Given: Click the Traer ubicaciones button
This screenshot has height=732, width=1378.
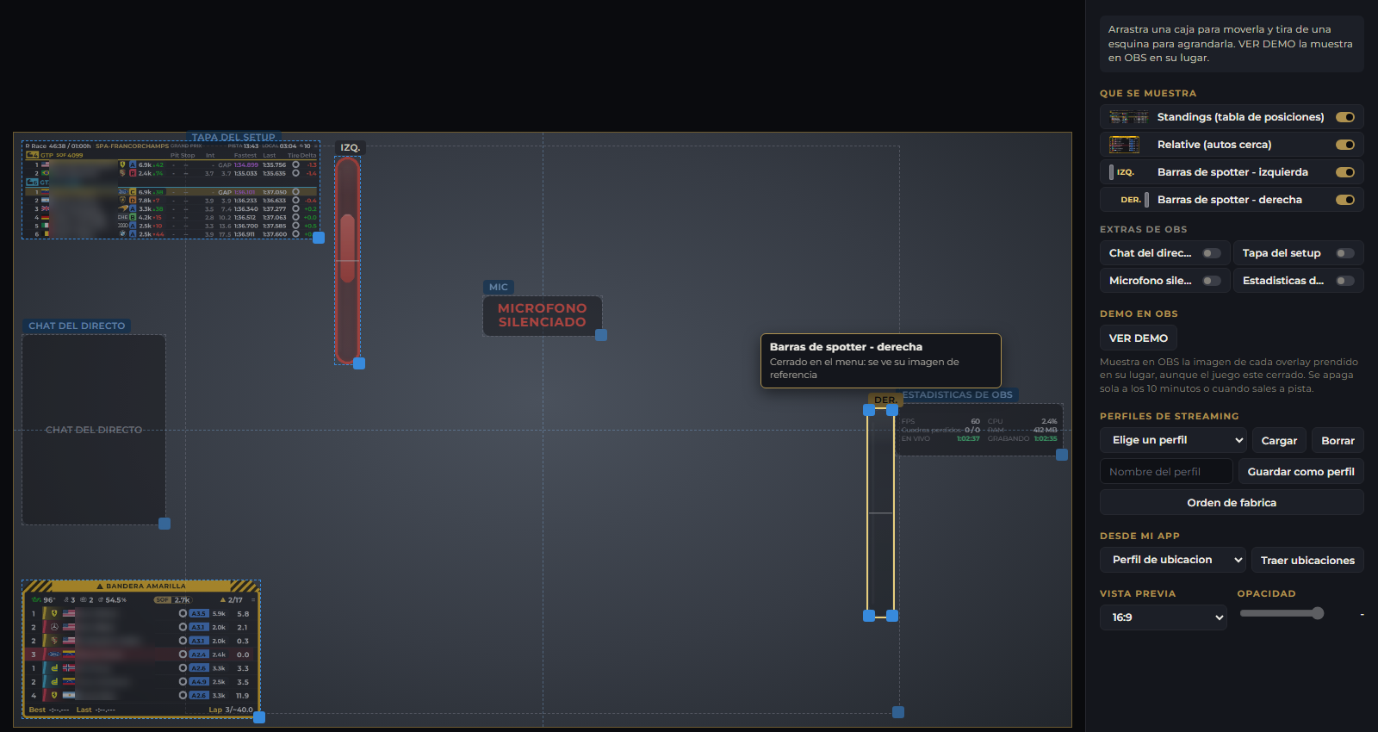Looking at the screenshot, I should (x=1307, y=560).
